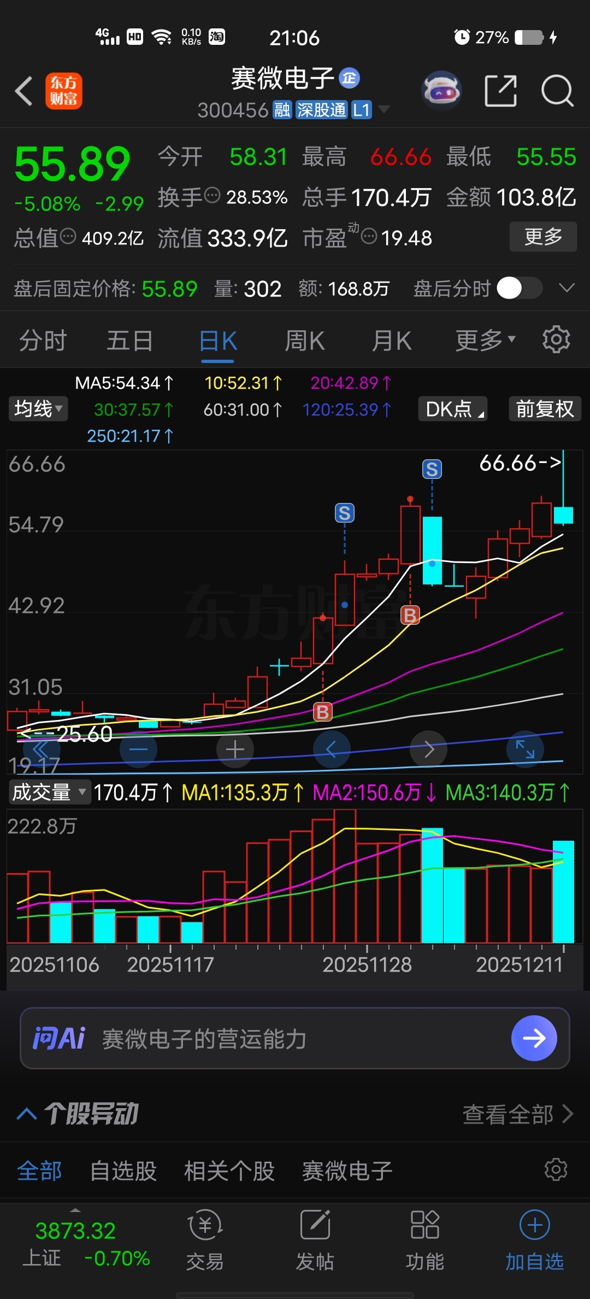Screen dimensions: 590x1299
Task: Open the 均线 indicator dropdown
Action: [x=38, y=409]
